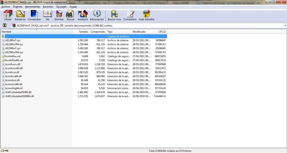Click the Total 23.084.842 octetos status text

[170, 151]
